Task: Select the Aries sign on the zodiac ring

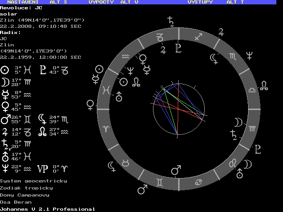Action: (105, 128)
